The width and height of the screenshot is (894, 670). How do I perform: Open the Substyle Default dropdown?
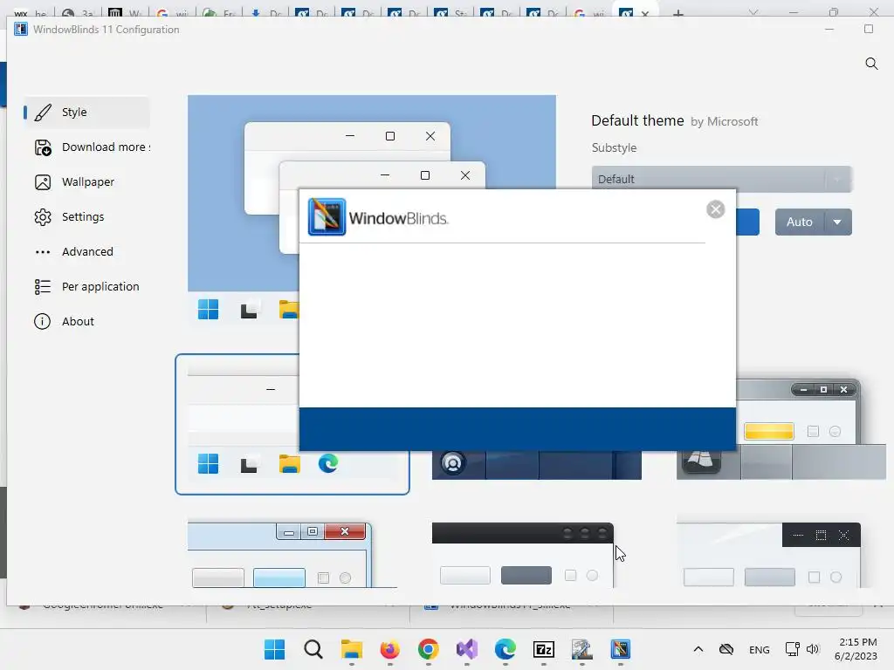722,179
